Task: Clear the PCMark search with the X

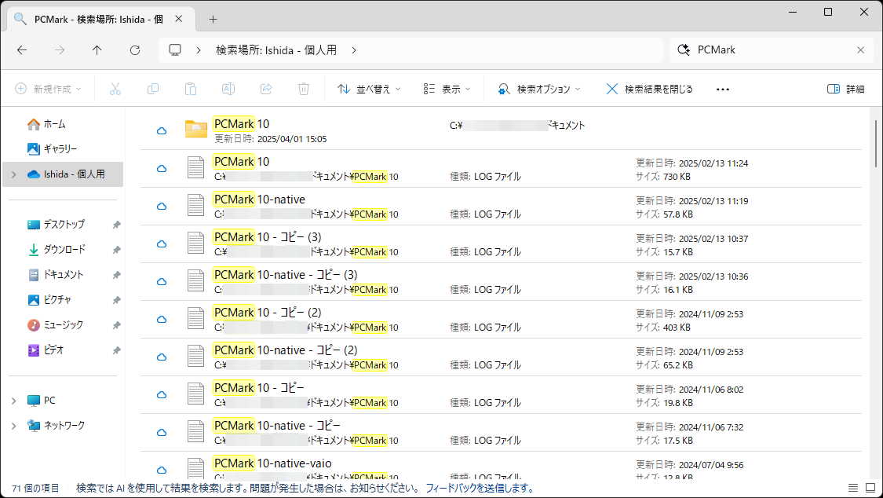Action: [860, 49]
